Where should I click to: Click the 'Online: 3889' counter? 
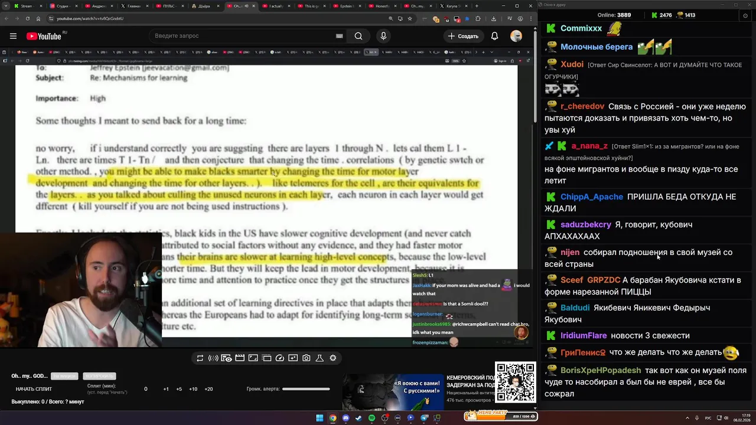[x=614, y=15]
